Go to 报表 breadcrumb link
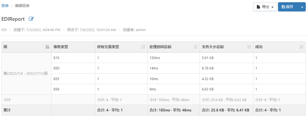Screen dimensions: 308x119 pos(5,6)
